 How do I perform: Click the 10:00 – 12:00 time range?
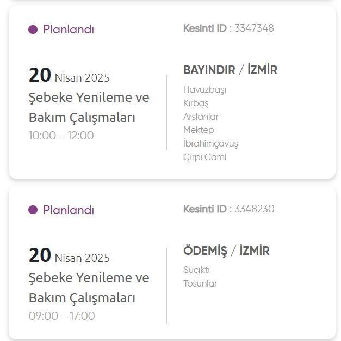click(61, 135)
